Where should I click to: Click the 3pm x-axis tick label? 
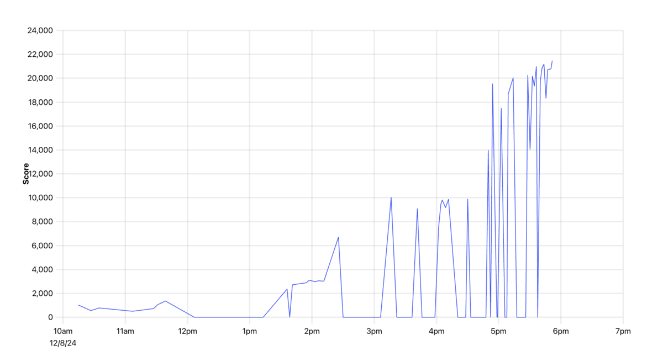(x=374, y=331)
